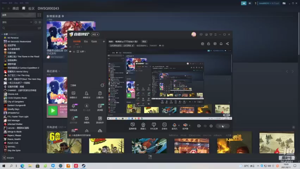The height and width of the screenshot is (169, 300).
Task: Select Idol Manager in Steam game list
Action: (x=13, y=120)
